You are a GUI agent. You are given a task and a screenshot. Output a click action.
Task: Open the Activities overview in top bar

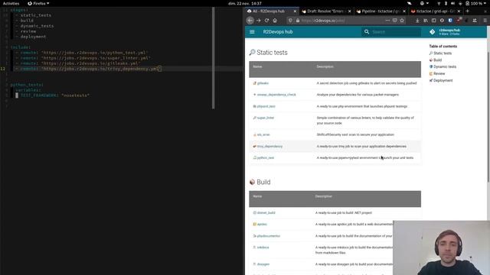[x=11, y=3]
